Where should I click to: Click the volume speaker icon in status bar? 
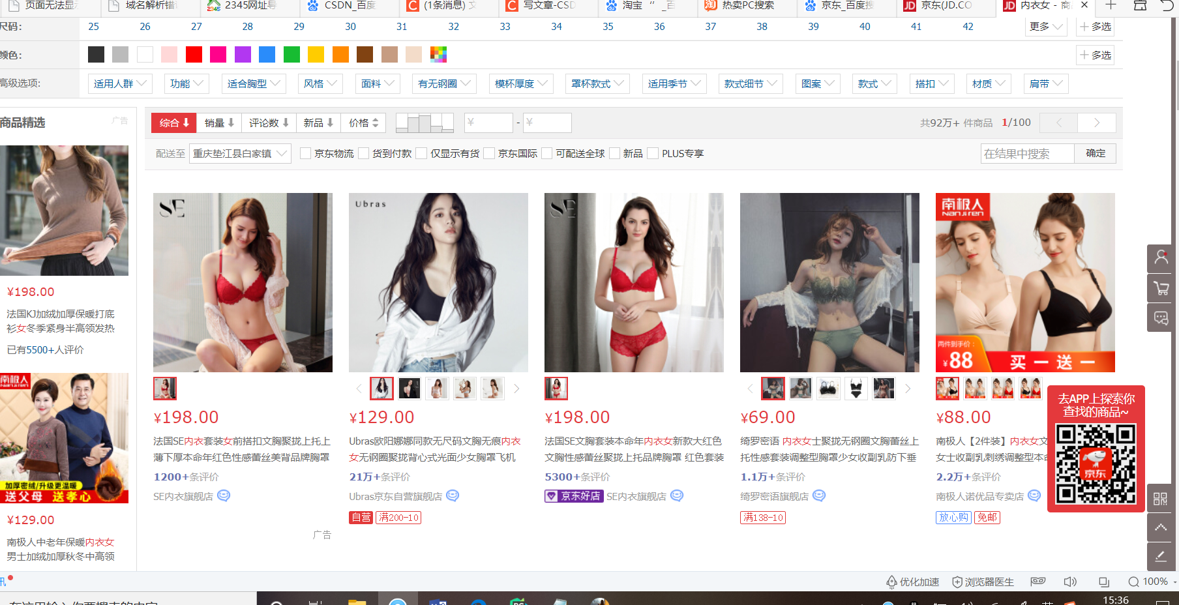pos(1070,582)
